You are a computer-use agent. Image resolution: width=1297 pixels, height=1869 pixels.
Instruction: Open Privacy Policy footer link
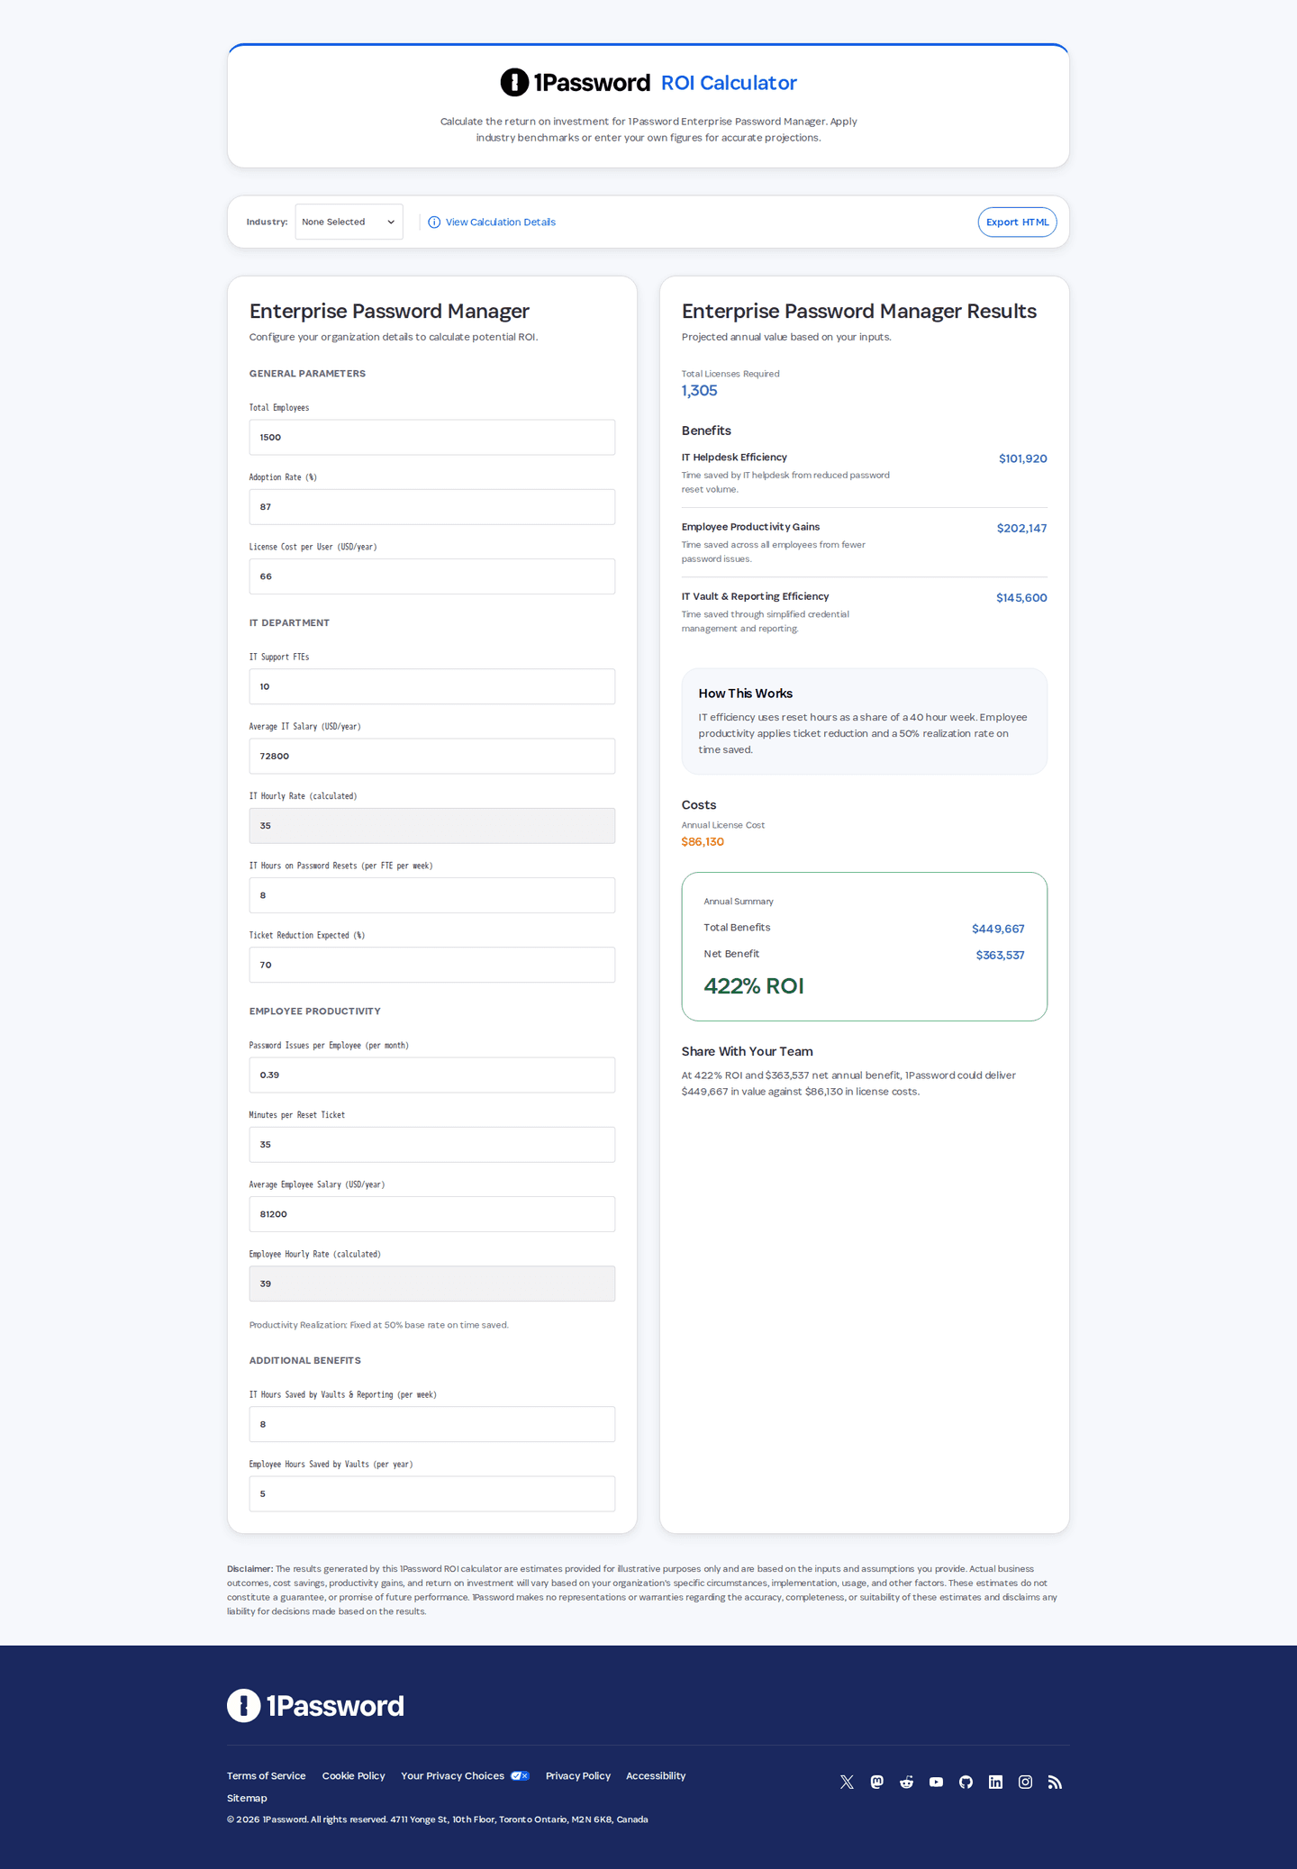pos(578,1776)
